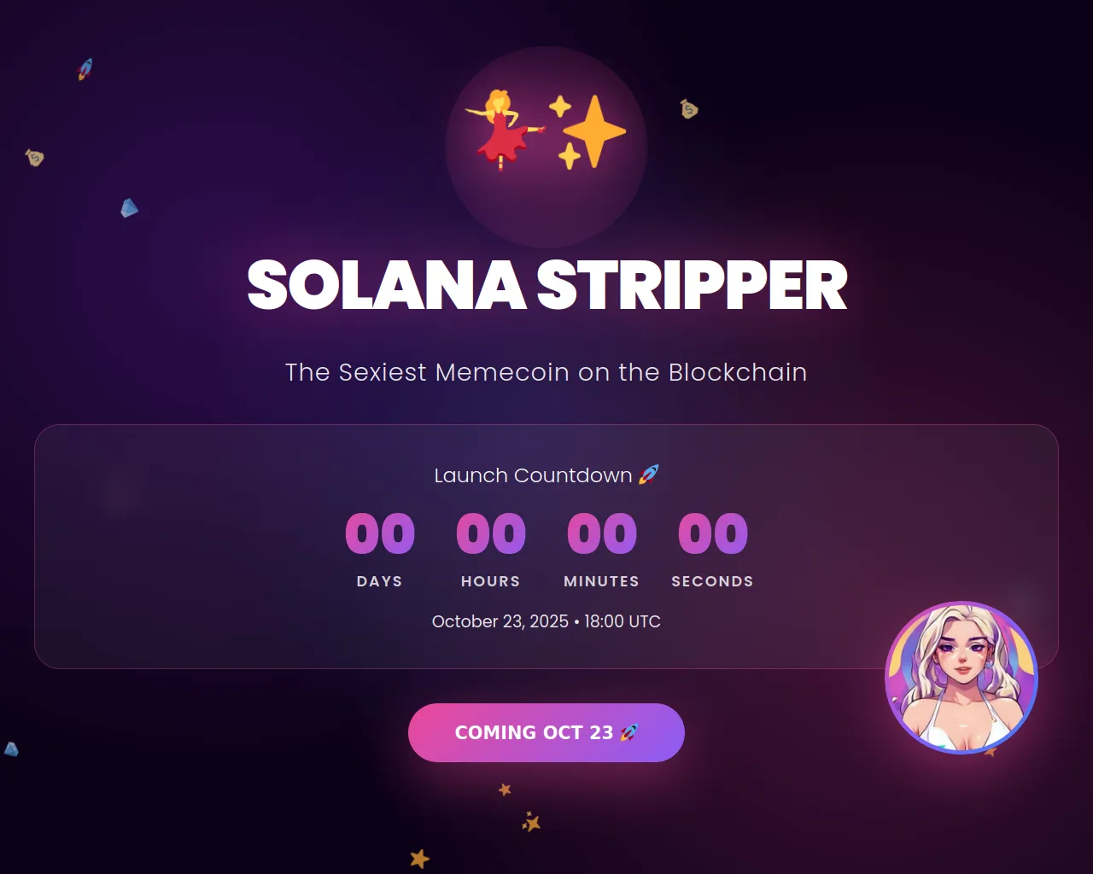This screenshot has width=1093, height=874.
Task: Click the rocket beside Launch Countdown
Action: coord(649,475)
